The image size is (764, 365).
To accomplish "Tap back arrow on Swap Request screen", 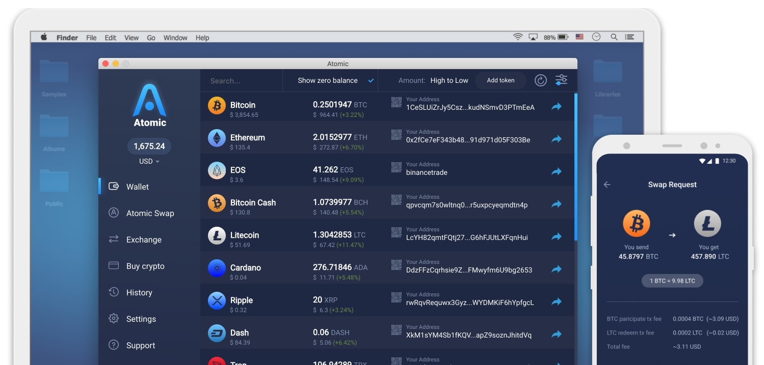I will (x=607, y=185).
